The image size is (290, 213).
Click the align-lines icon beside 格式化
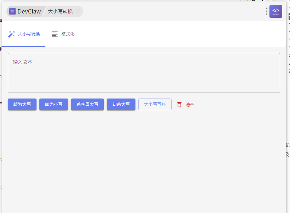pyautogui.click(x=55, y=34)
